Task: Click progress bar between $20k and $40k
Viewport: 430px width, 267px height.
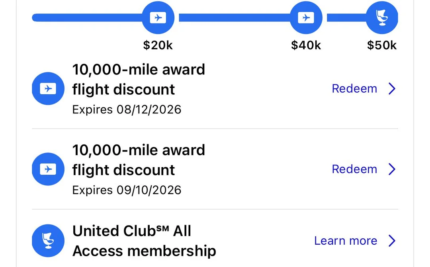Action: click(234, 18)
